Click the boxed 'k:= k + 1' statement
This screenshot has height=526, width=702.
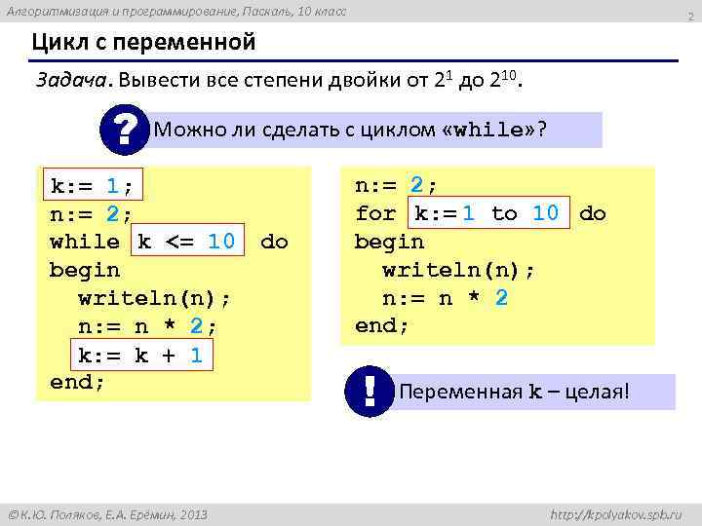pyautogui.click(x=142, y=355)
